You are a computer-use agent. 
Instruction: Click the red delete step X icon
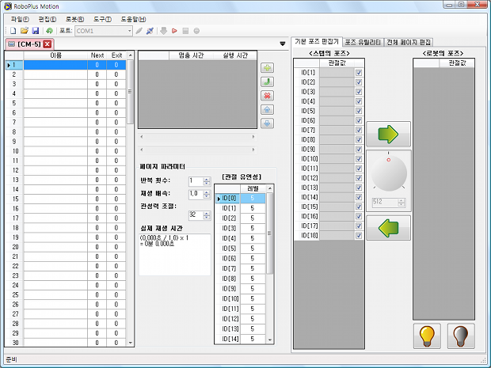(x=268, y=95)
